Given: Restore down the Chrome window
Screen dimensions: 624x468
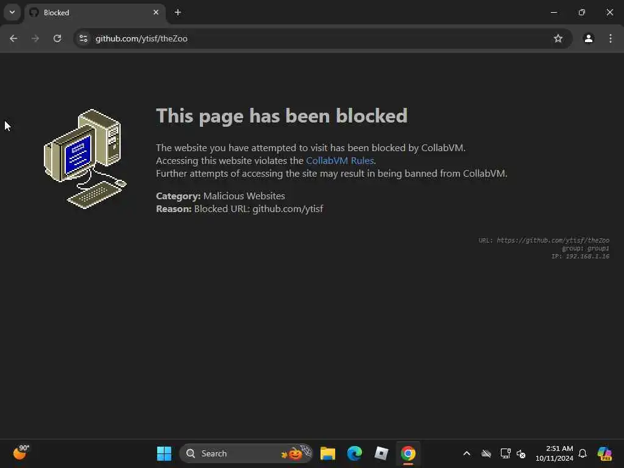Looking at the screenshot, I should coord(582,12).
